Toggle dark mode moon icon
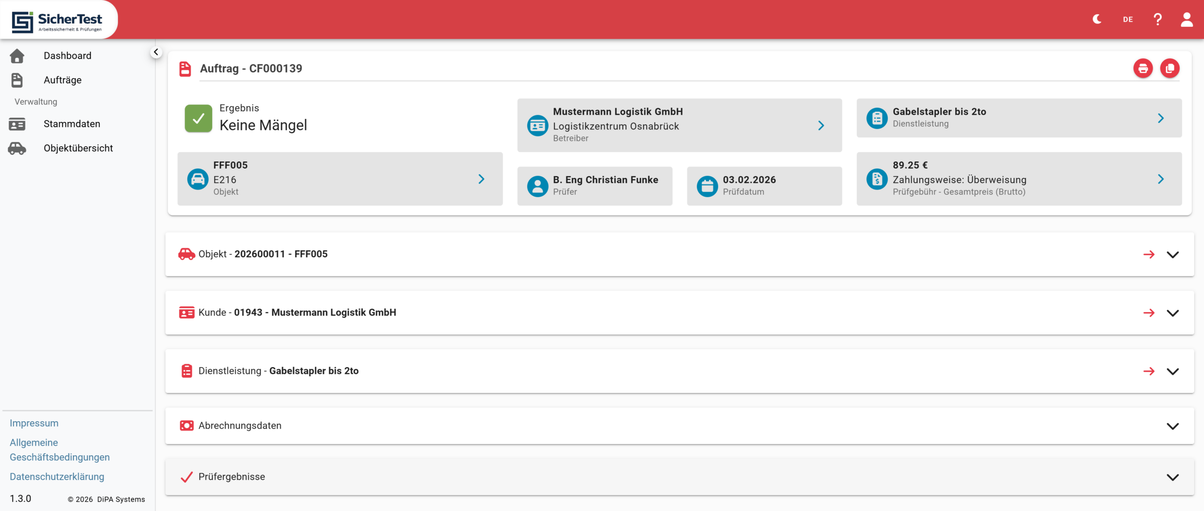The width and height of the screenshot is (1204, 511). coord(1097,19)
